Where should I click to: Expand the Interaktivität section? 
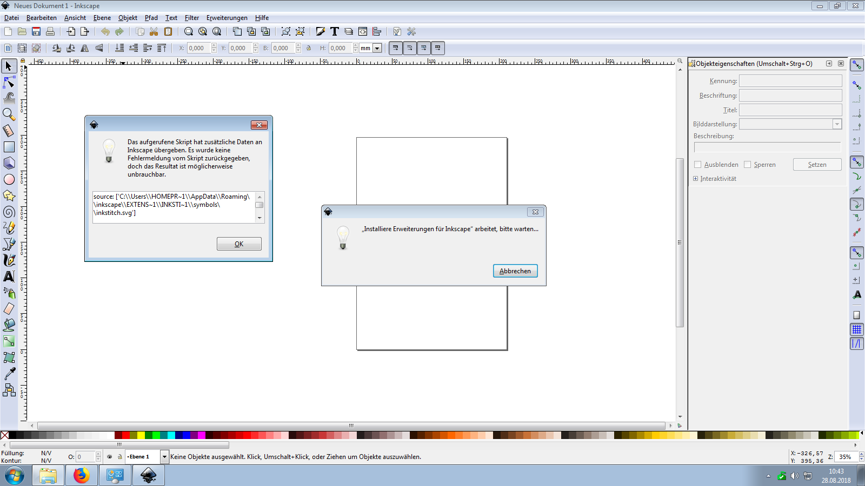pos(695,178)
